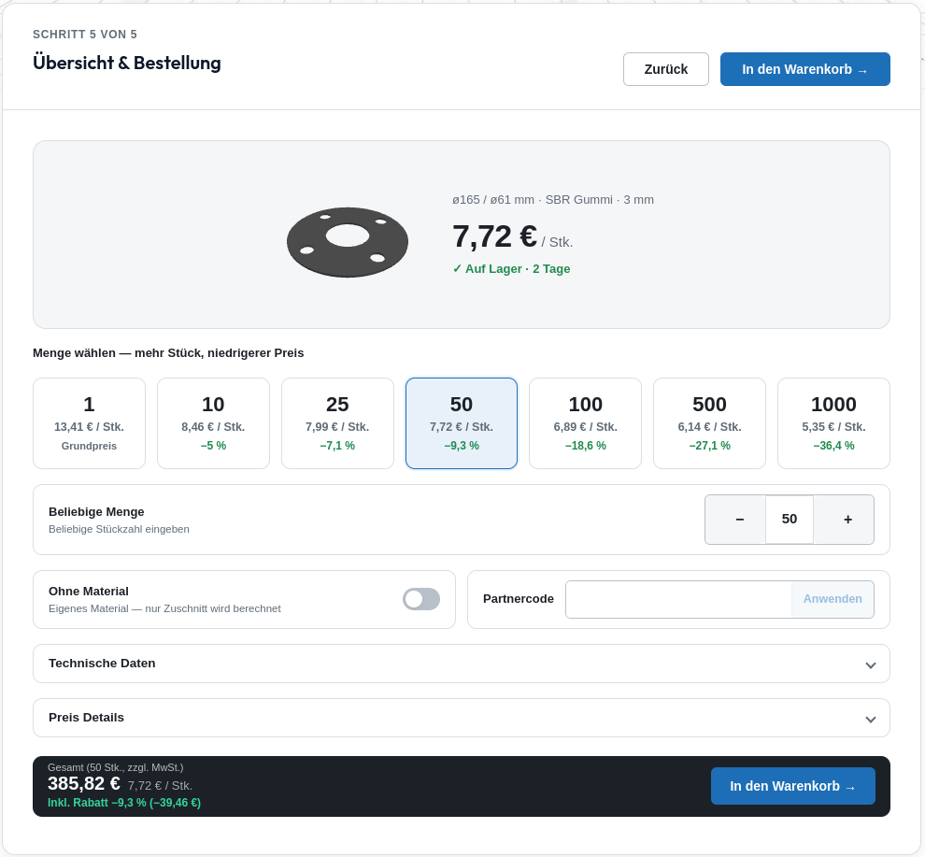
Task: Select the quantity 1 Grundpreis card
Action: (89, 423)
